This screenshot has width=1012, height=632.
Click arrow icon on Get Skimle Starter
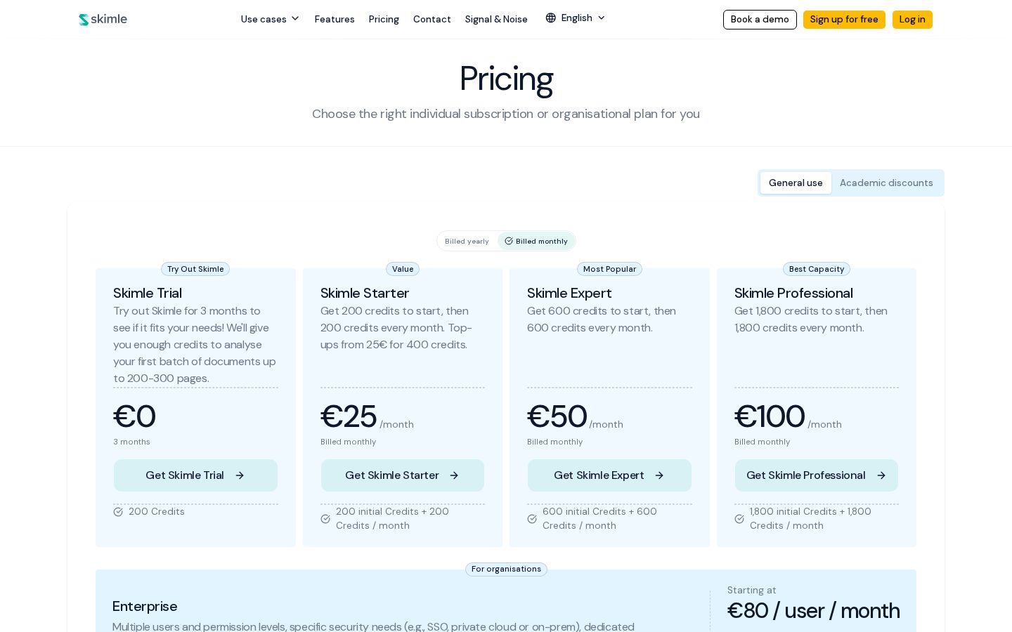point(454,475)
